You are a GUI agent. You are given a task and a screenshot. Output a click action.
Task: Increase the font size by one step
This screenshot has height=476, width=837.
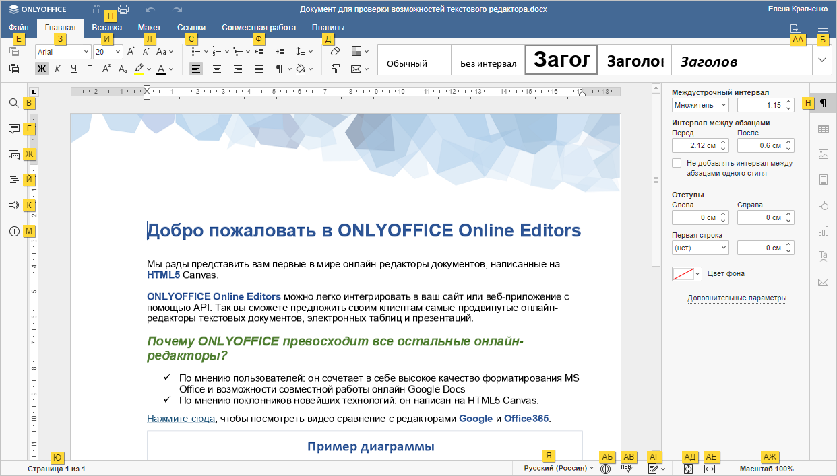(x=131, y=51)
